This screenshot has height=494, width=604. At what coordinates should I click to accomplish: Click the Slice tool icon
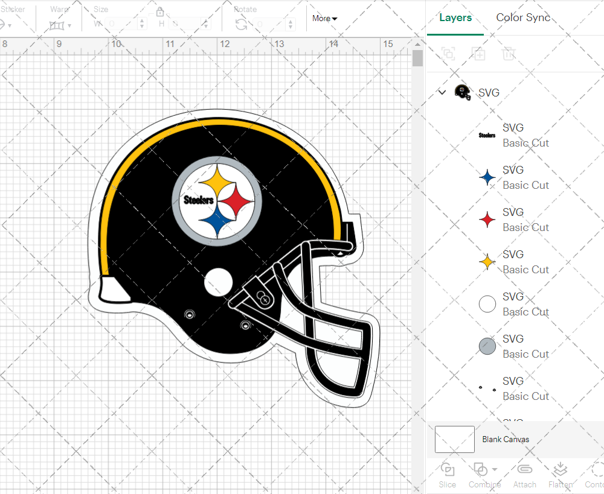[x=448, y=469]
